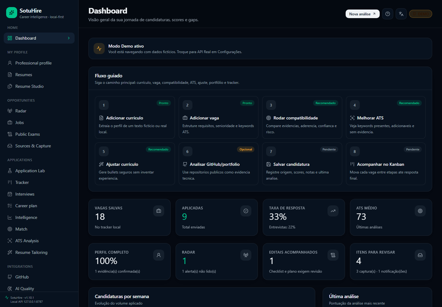Open step 2 Adicionar vaga card

click(219, 117)
